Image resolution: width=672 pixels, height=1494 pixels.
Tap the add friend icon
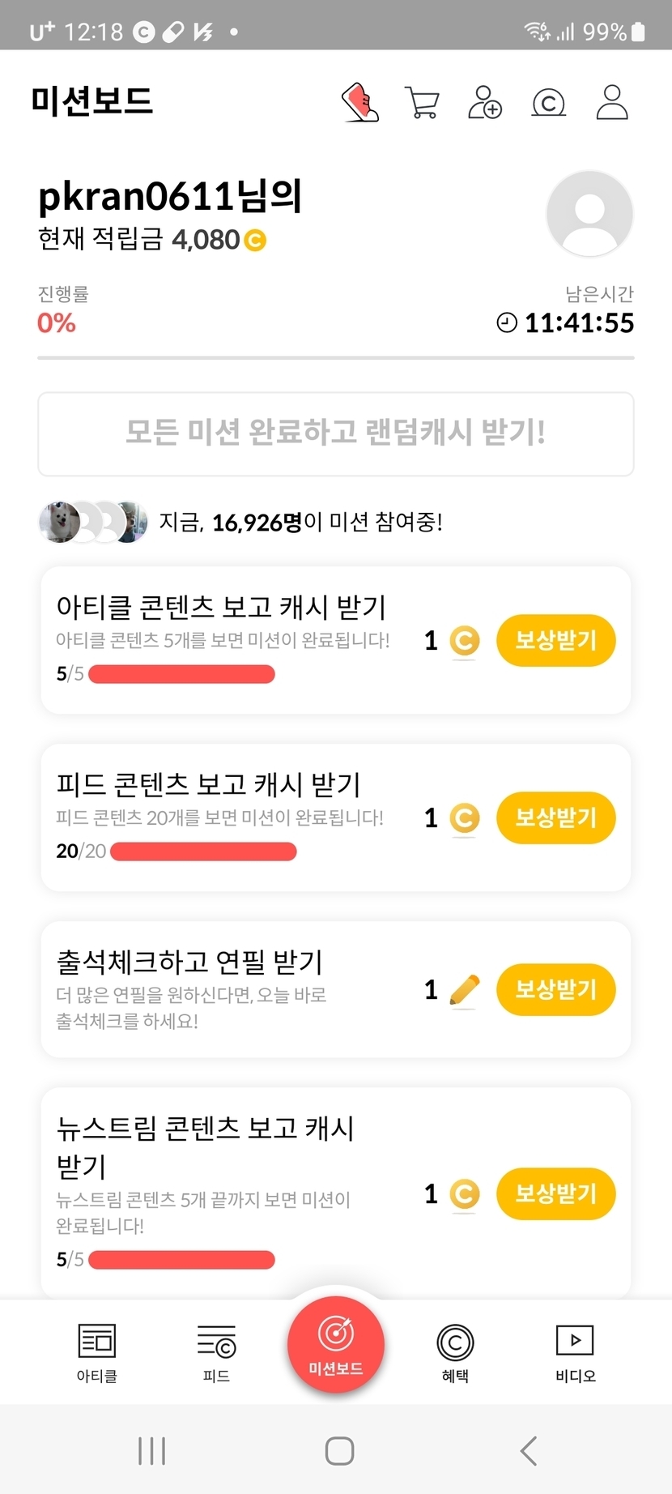(x=485, y=103)
